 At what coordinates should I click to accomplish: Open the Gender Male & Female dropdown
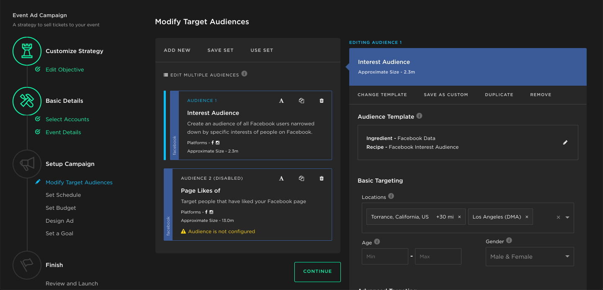530,257
